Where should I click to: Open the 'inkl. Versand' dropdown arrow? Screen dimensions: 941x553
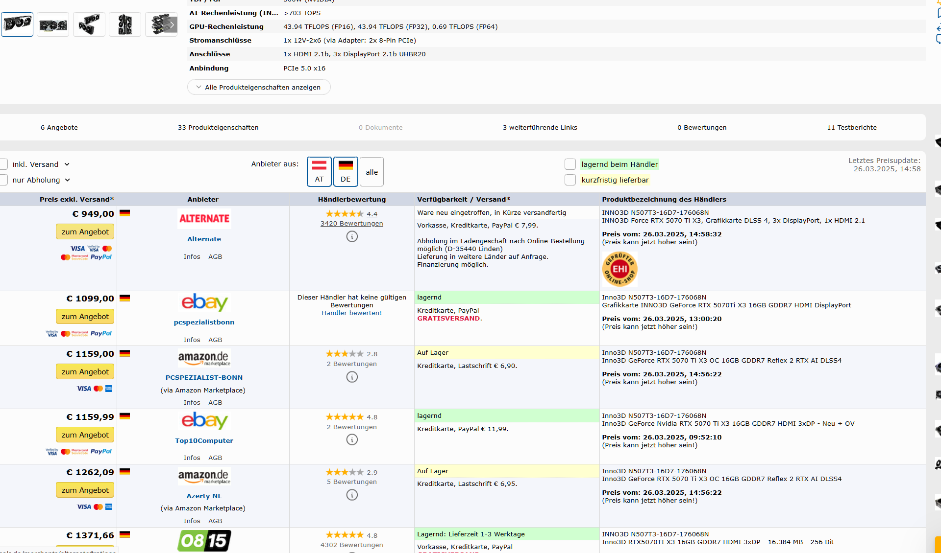(67, 164)
